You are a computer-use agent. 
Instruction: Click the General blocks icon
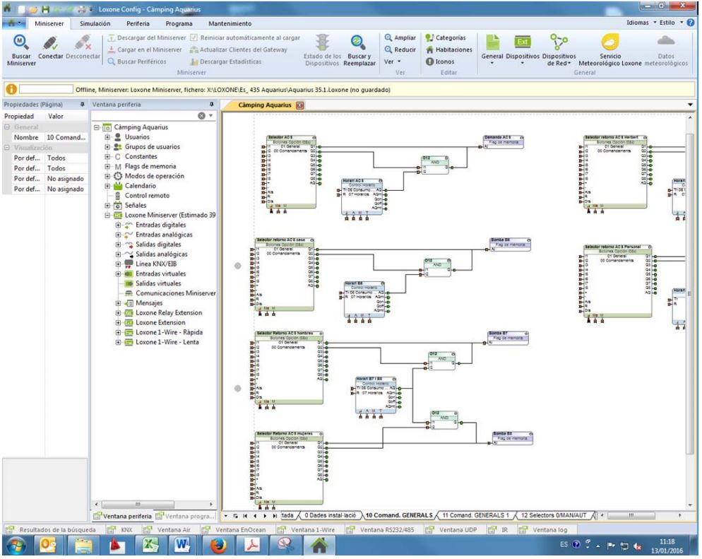pos(492,43)
